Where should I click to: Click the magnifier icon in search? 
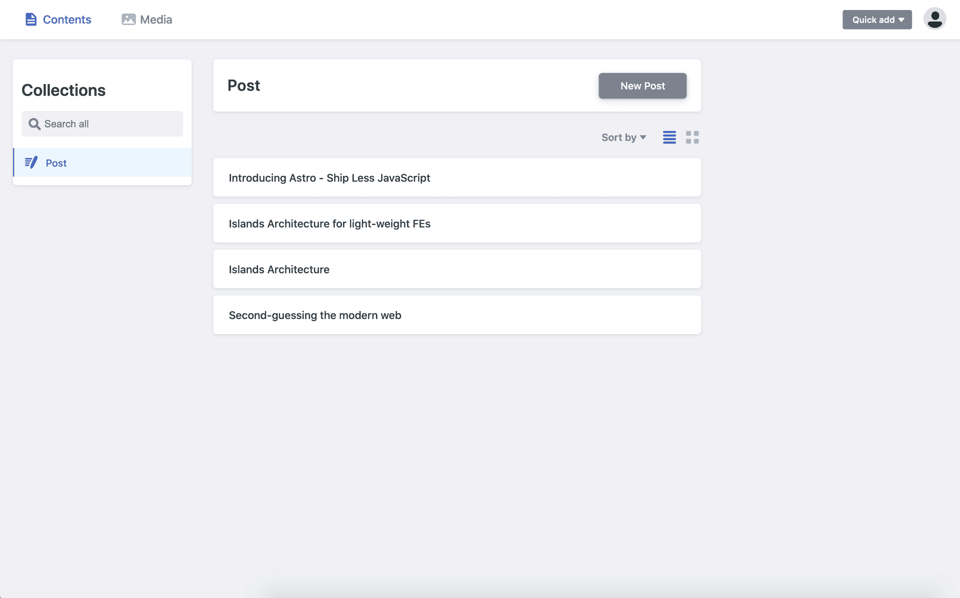point(34,124)
